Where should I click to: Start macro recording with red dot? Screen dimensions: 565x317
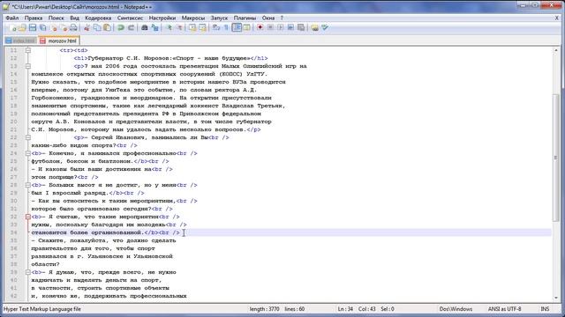(x=260, y=28)
